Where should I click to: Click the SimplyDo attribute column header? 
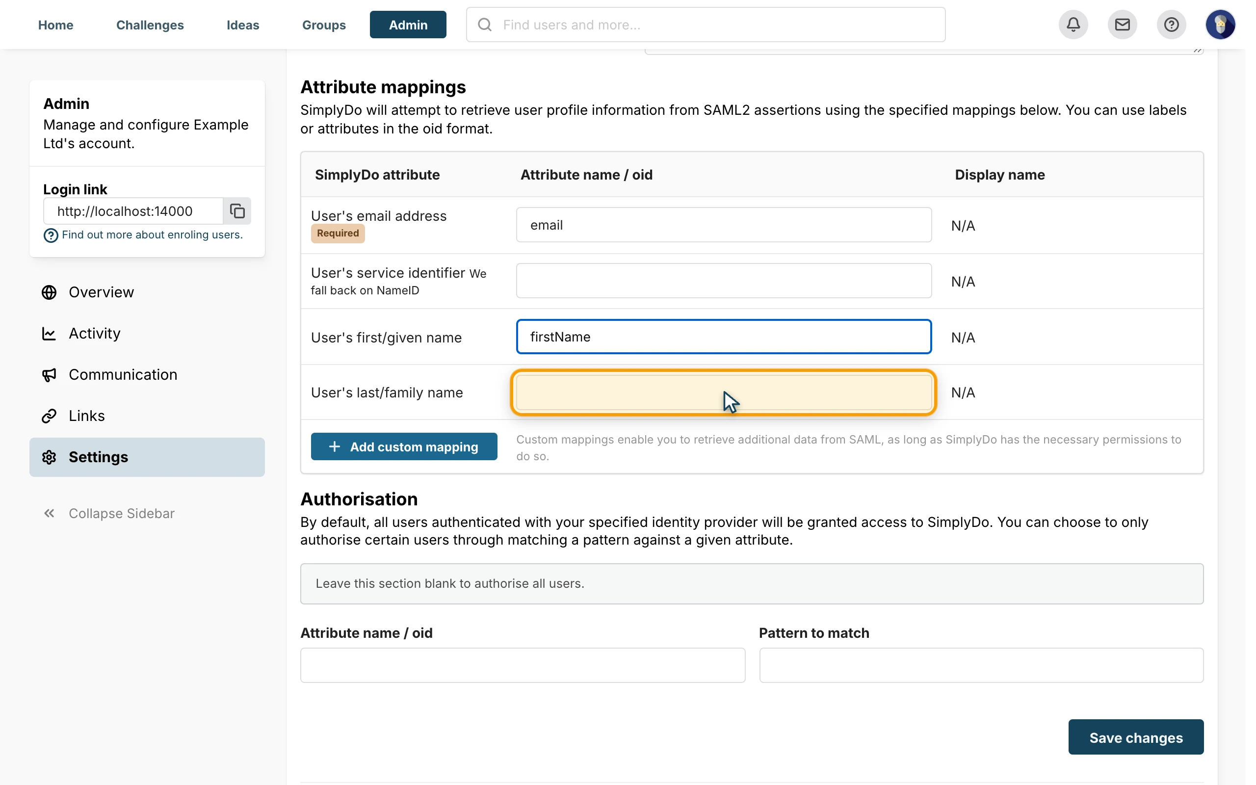coord(377,175)
